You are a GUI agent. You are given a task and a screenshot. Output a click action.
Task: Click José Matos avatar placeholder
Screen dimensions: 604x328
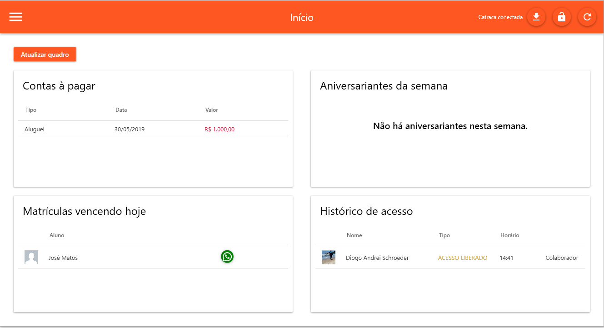click(x=31, y=257)
